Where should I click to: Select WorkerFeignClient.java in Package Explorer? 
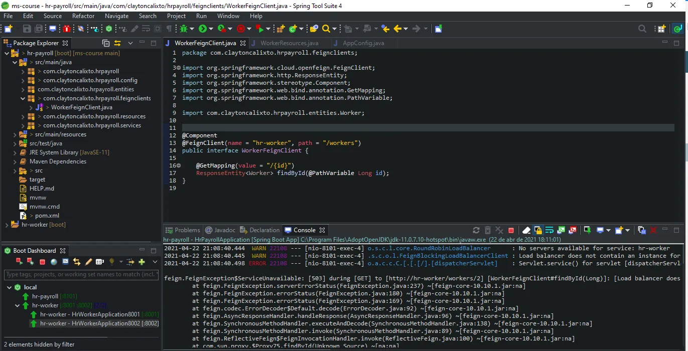pos(81,107)
